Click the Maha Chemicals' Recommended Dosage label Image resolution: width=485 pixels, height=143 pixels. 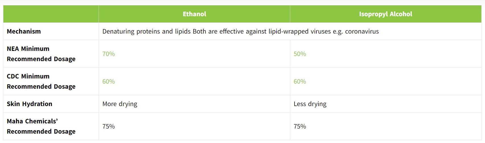point(41,126)
